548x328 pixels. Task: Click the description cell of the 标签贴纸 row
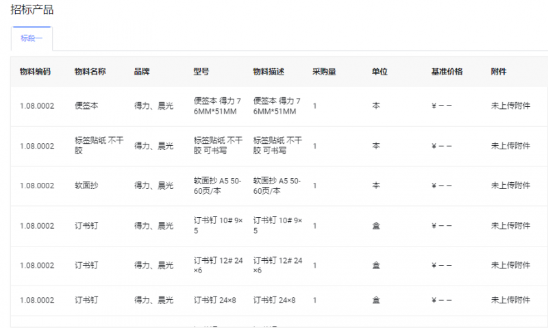click(277, 146)
